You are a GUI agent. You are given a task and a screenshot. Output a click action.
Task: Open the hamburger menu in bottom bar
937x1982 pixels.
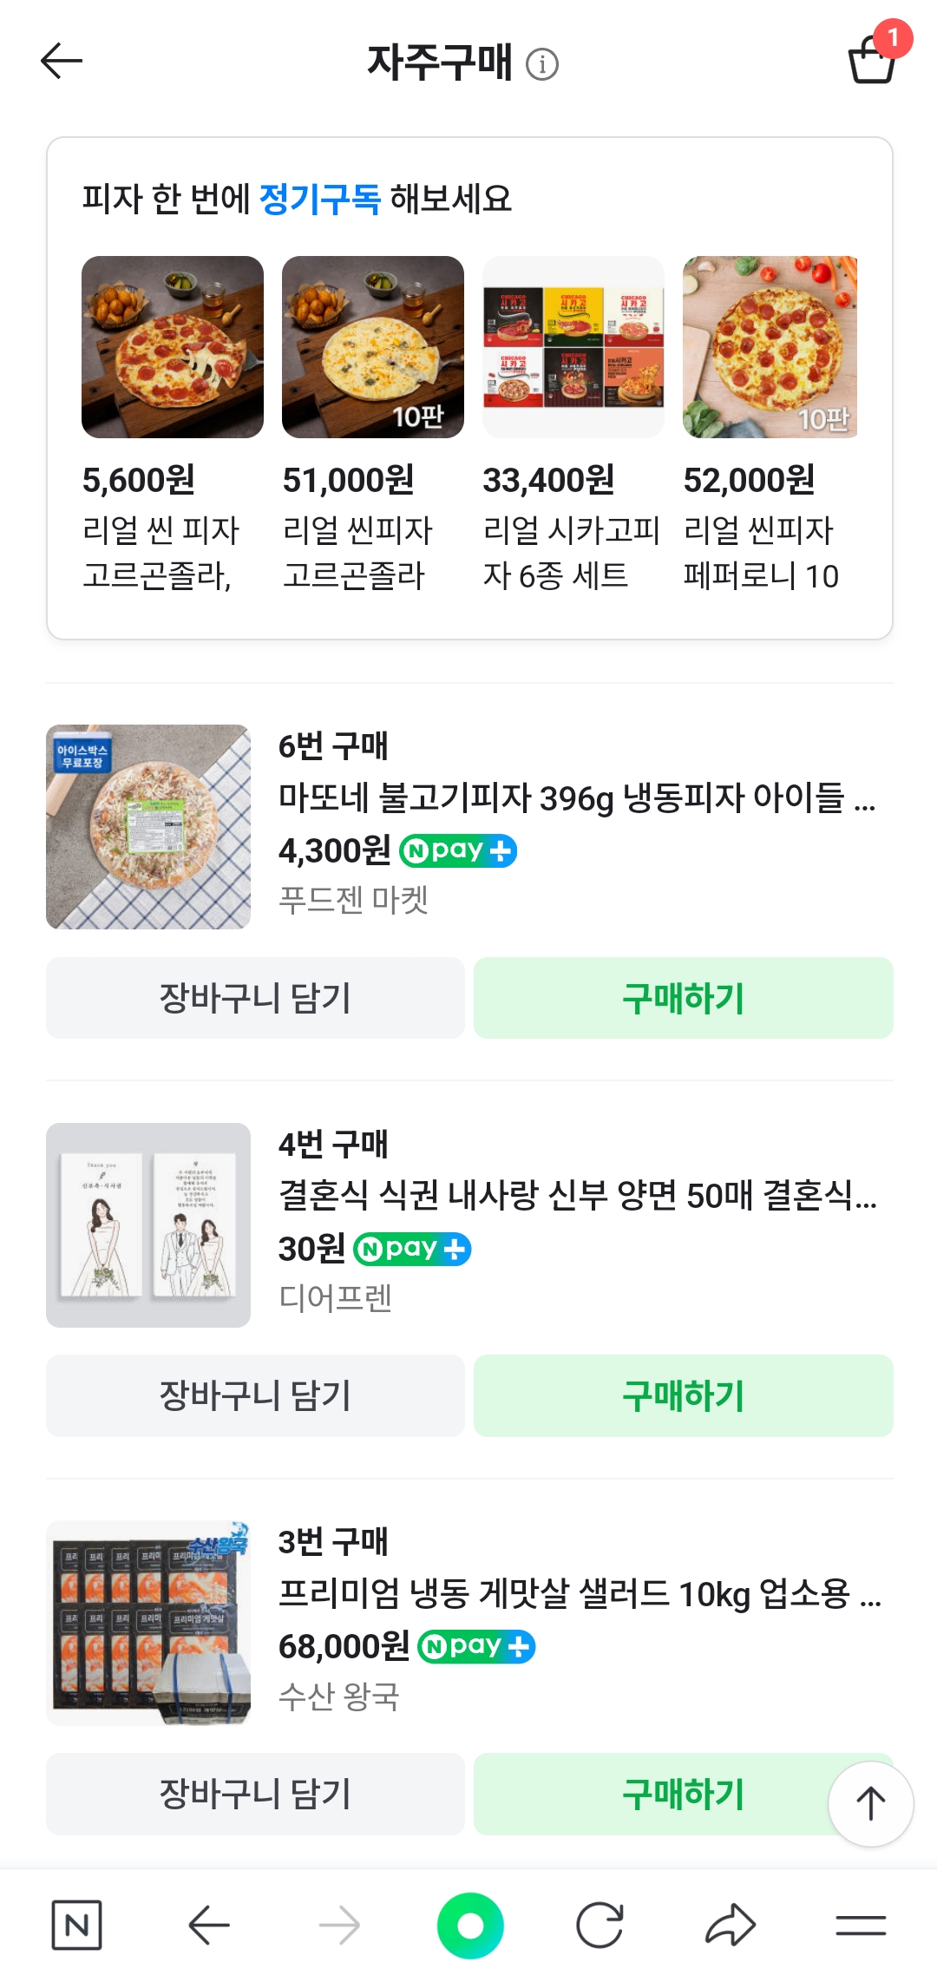pos(861,1925)
